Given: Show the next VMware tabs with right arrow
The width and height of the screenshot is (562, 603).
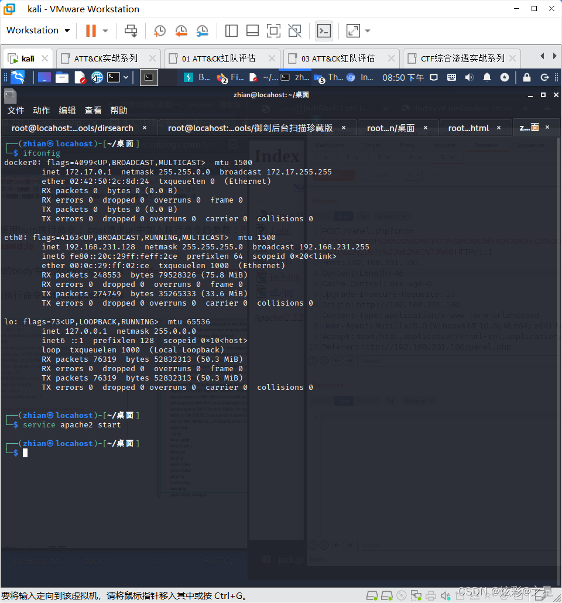Looking at the screenshot, I should (554, 56).
